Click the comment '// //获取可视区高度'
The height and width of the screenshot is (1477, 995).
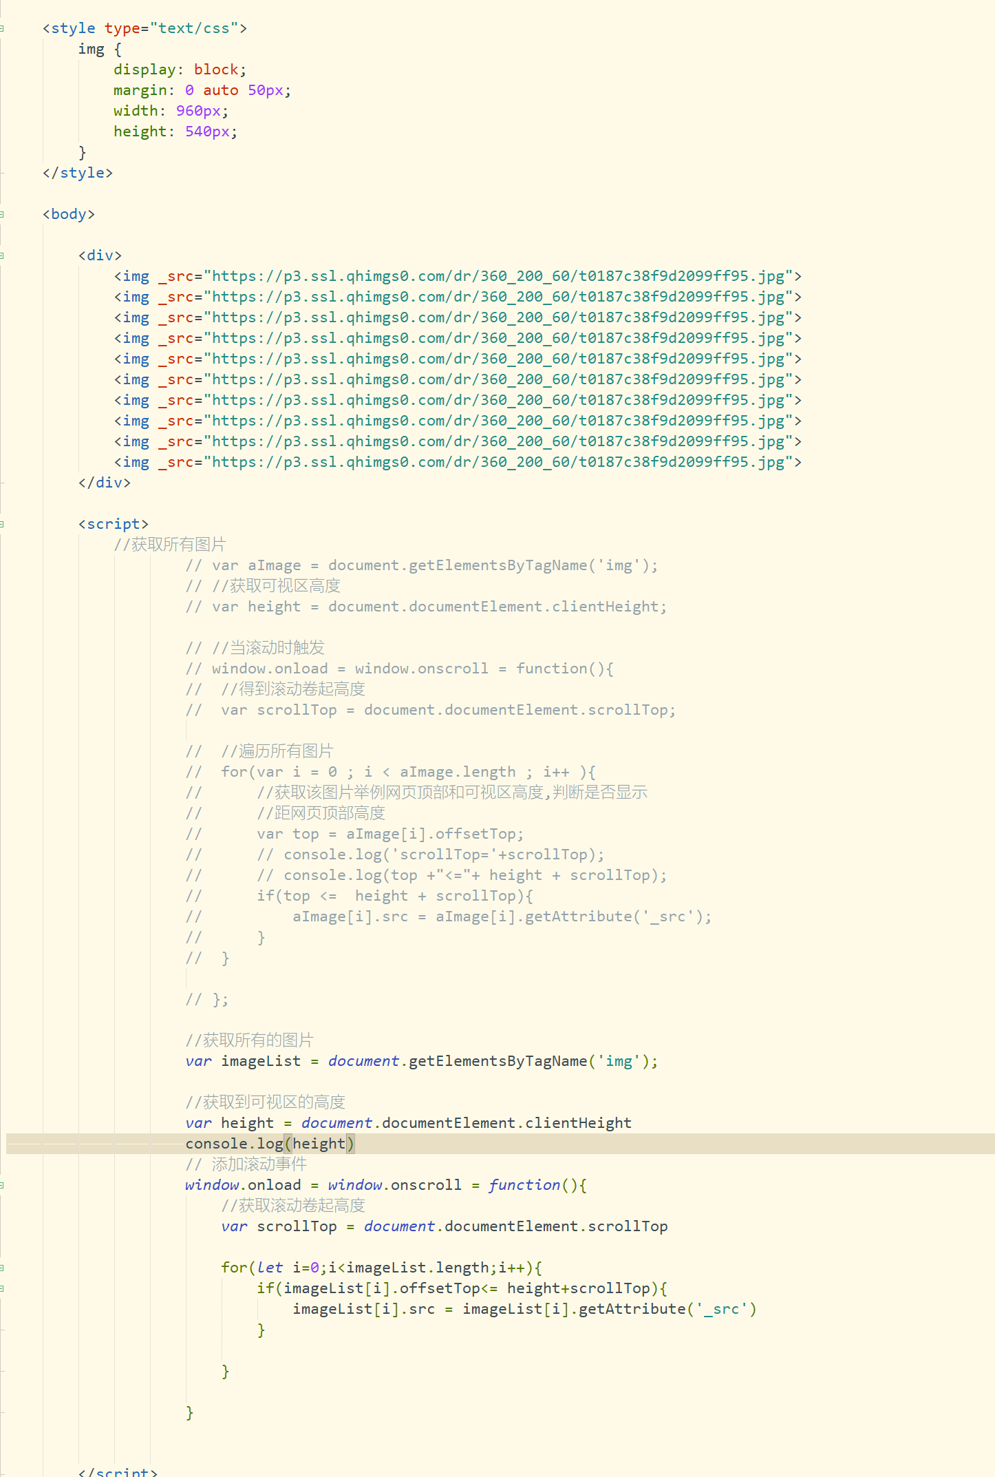click(x=264, y=586)
